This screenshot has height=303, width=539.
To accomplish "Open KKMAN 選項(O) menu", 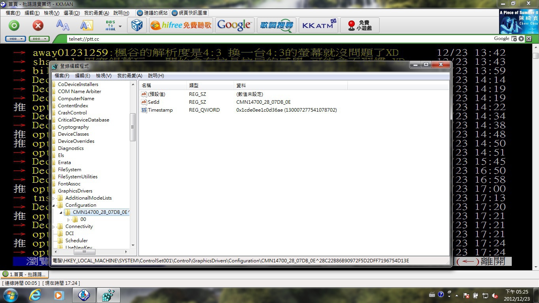I will (71, 13).
